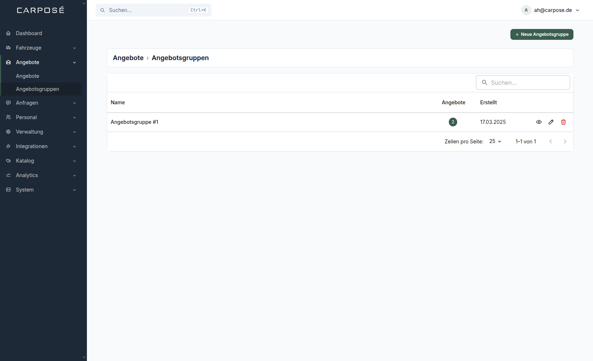Click the pencil edit icon in row
The height and width of the screenshot is (361, 593).
click(x=551, y=122)
